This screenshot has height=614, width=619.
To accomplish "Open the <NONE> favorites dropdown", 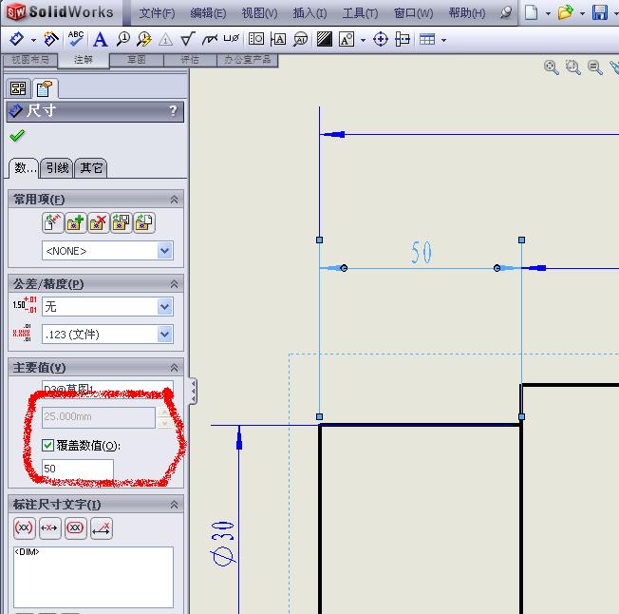I will [x=165, y=251].
